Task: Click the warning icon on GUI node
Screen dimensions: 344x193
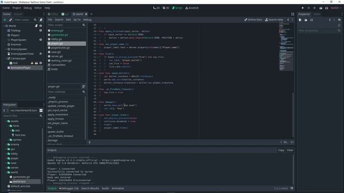Action: [x=32, y=63]
